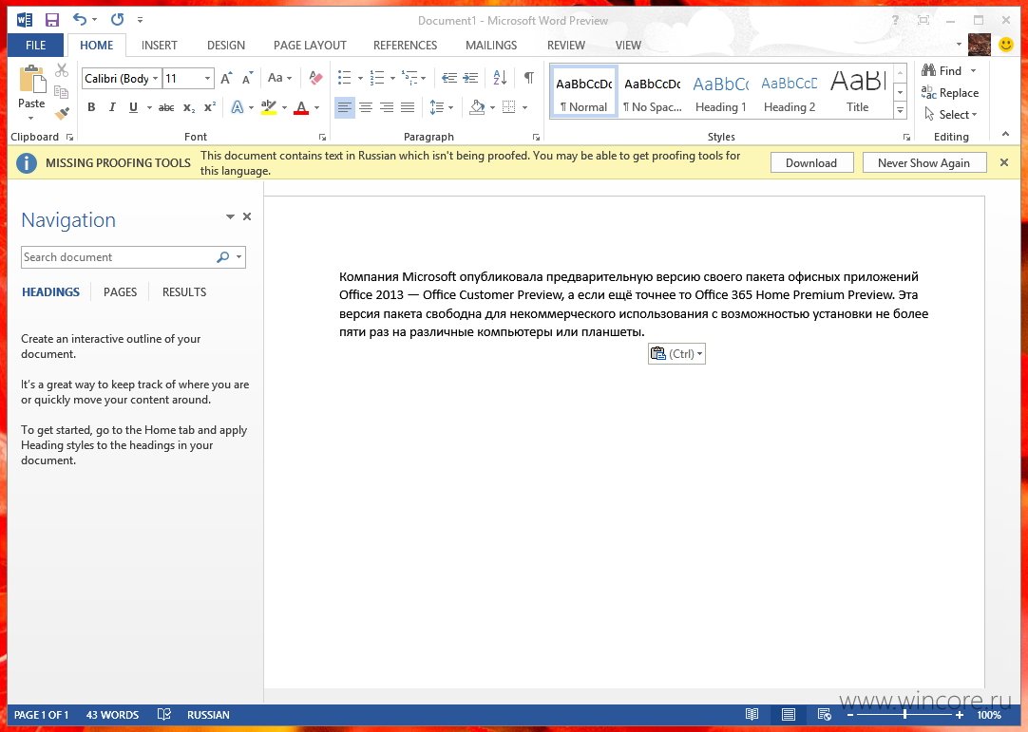Paste clipboard contents with the Paste icon

[31, 79]
